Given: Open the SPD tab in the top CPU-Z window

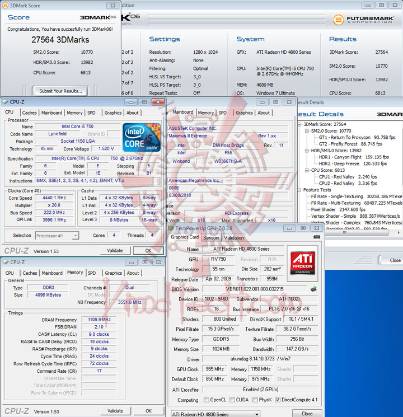Looking at the screenshot, I should click(x=91, y=113).
